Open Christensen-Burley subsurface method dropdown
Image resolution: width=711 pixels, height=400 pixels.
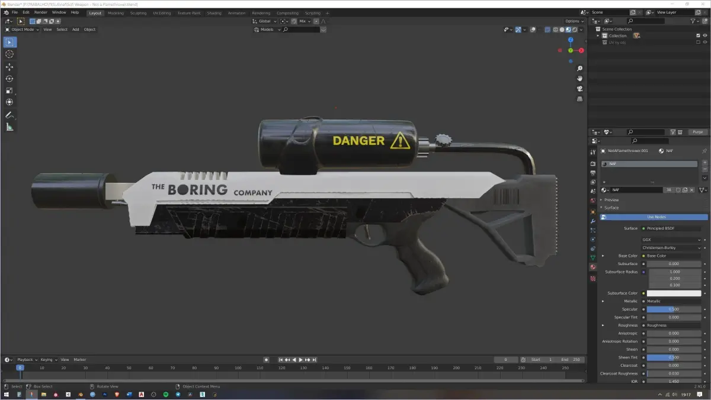[672, 247]
